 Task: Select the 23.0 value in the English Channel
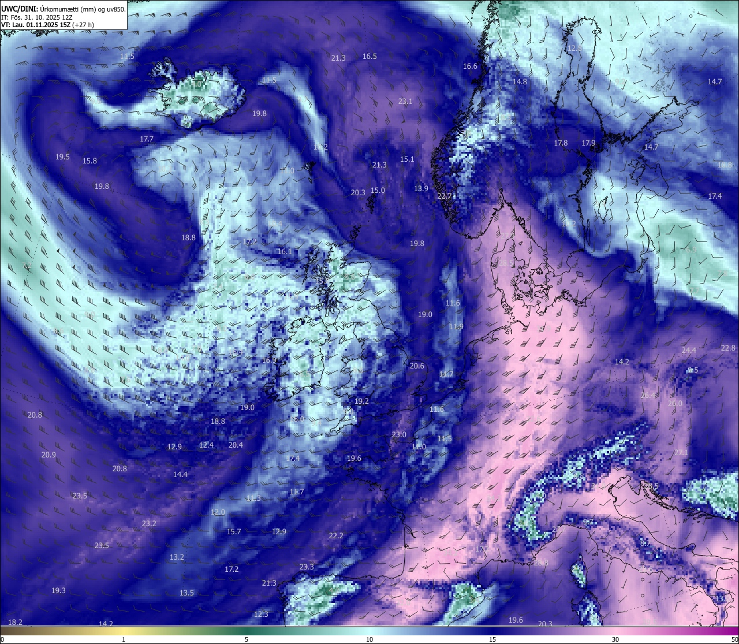[399, 434]
